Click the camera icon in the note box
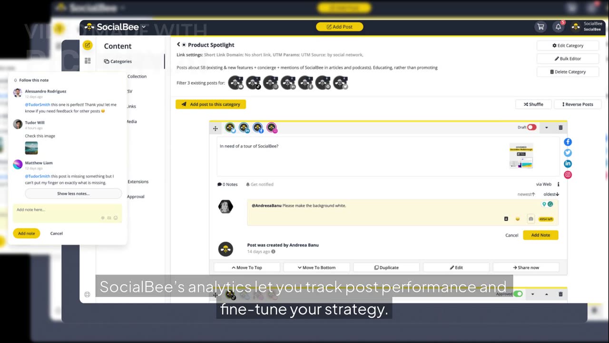This screenshot has height=343, width=609. tap(531, 219)
